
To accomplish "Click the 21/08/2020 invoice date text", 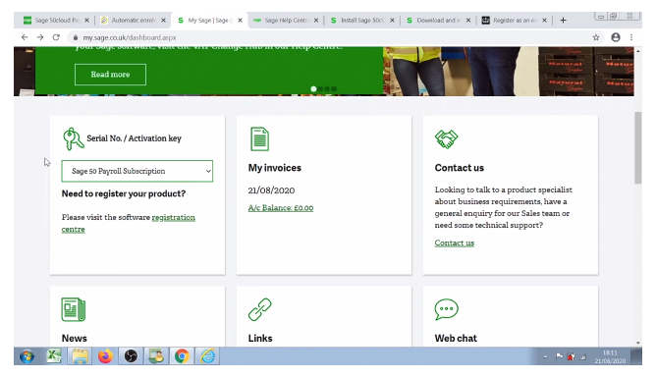I will (x=271, y=190).
